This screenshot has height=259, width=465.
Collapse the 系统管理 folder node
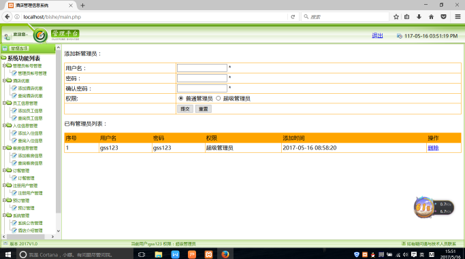point(4,215)
